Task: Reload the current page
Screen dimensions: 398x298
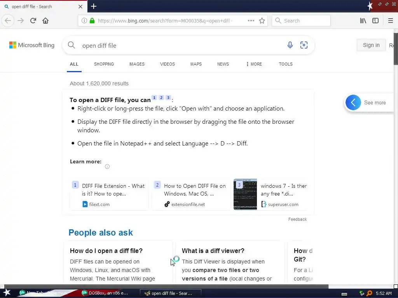Action: point(33,21)
